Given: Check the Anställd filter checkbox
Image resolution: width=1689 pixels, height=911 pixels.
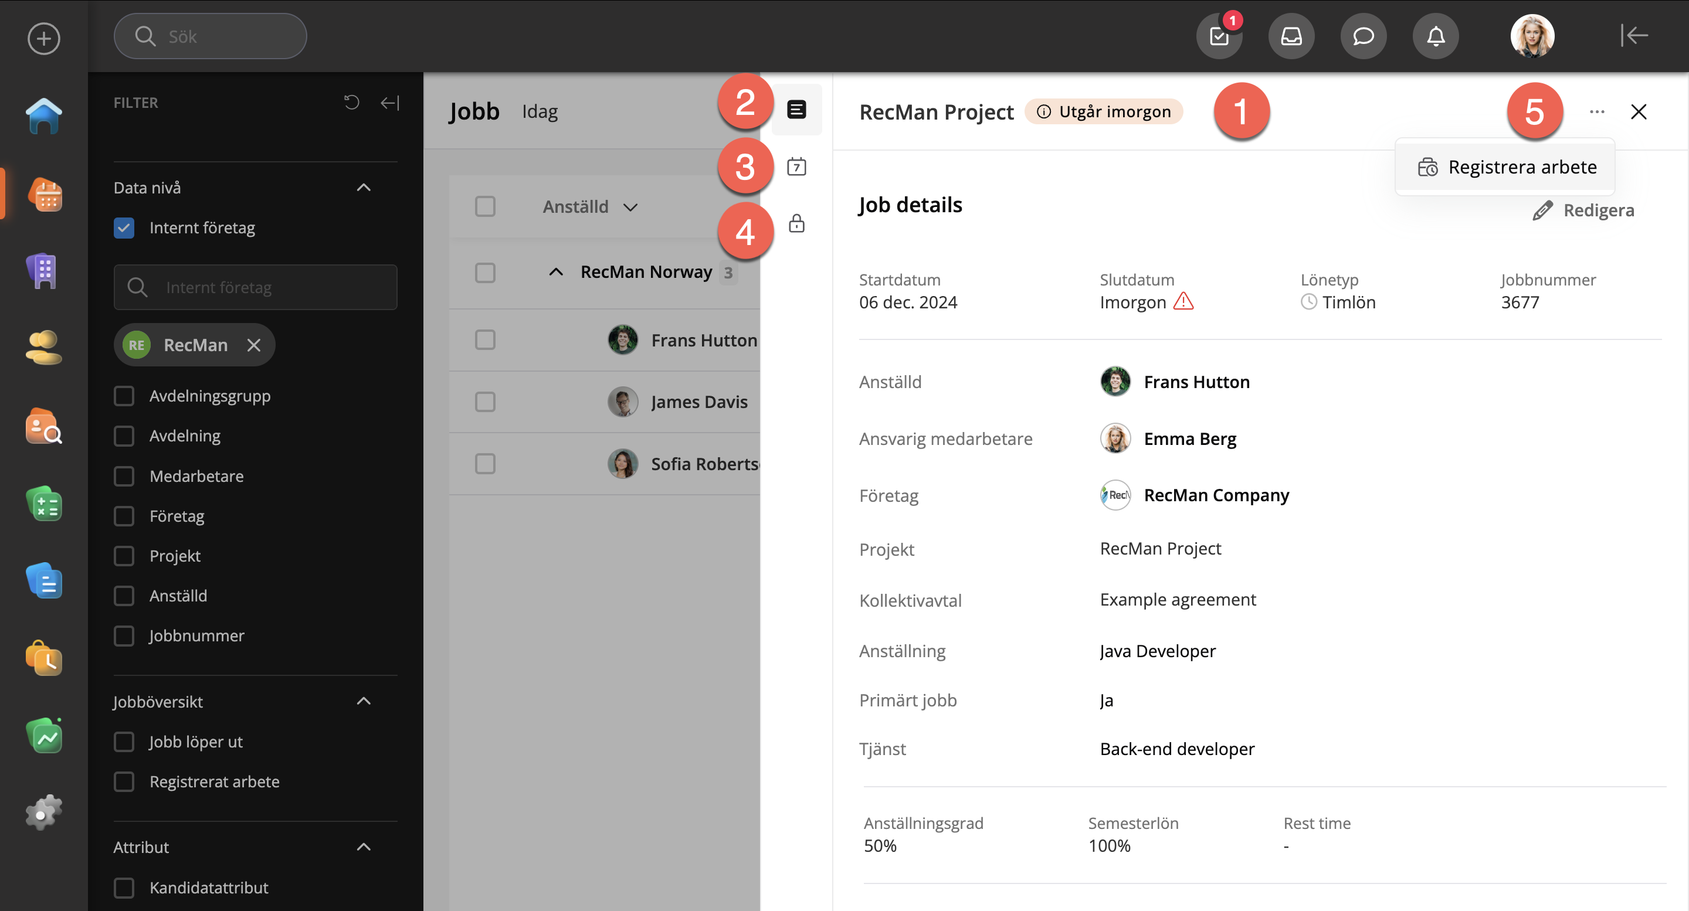Looking at the screenshot, I should coord(124,596).
